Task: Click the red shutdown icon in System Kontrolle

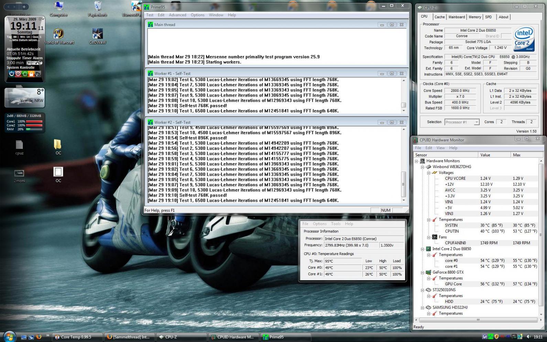Action: [18, 74]
